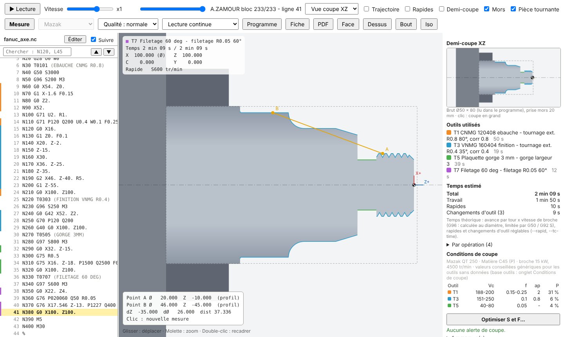564x337 pixels.
Task: Go to previous search result arrow
Action: click(x=96, y=52)
